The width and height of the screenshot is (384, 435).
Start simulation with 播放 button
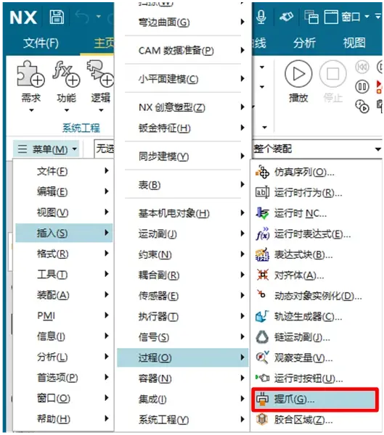click(298, 82)
